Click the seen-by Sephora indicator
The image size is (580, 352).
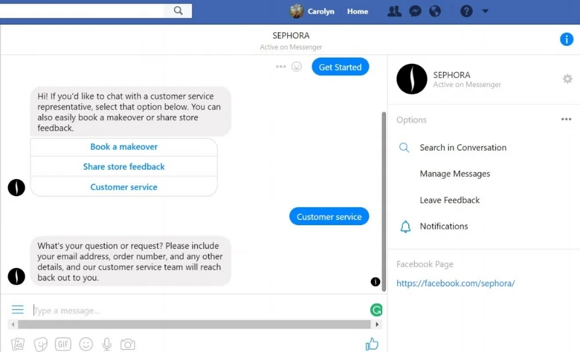point(375,282)
